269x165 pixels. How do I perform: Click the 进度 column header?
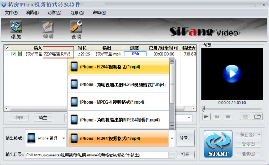tap(134, 48)
